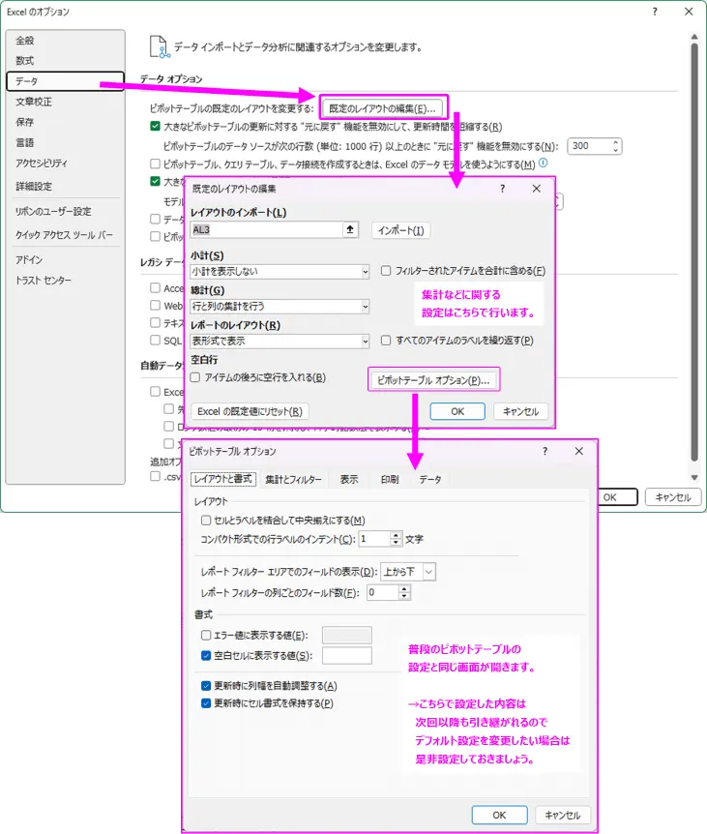Click the help question mark in Excel options title bar
The width and height of the screenshot is (707, 834).
655,12
